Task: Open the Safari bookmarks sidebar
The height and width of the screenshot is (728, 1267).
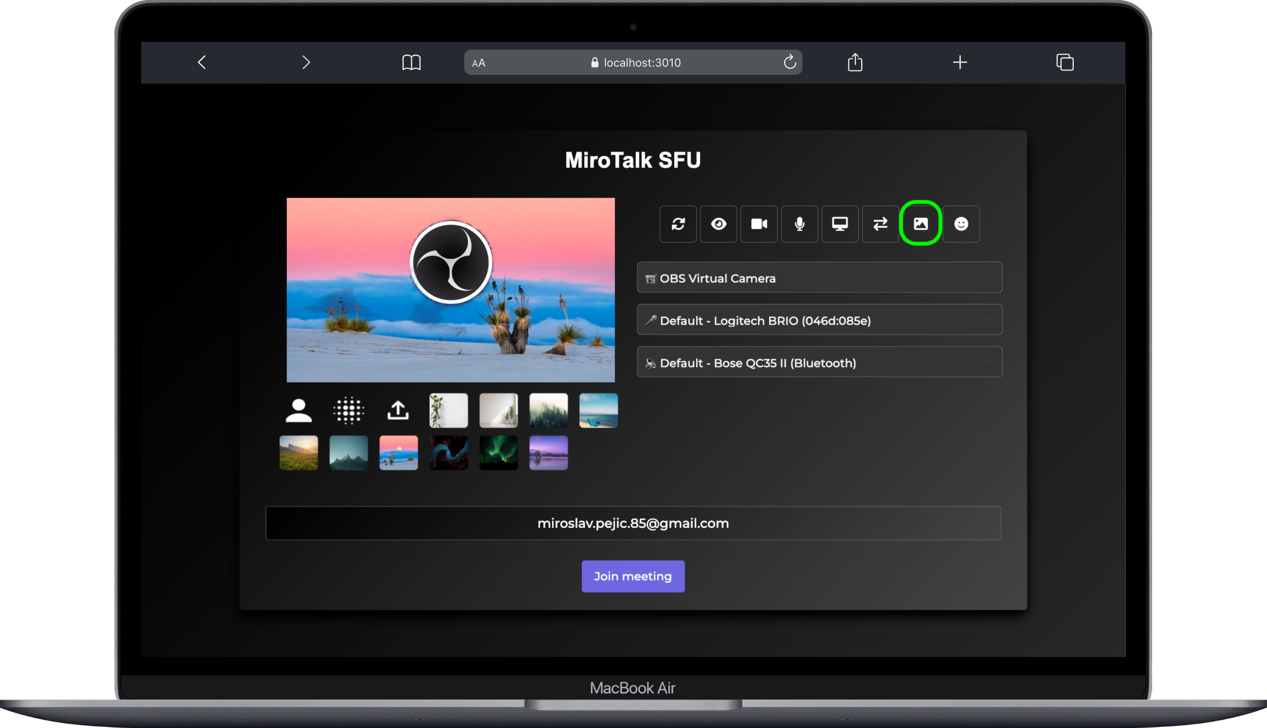Action: (x=411, y=62)
